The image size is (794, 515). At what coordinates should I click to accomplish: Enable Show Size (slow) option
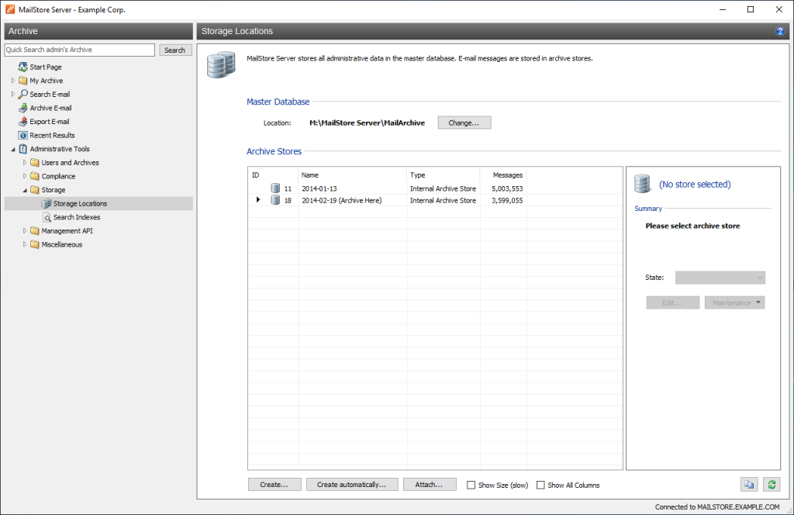tap(471, 485)
